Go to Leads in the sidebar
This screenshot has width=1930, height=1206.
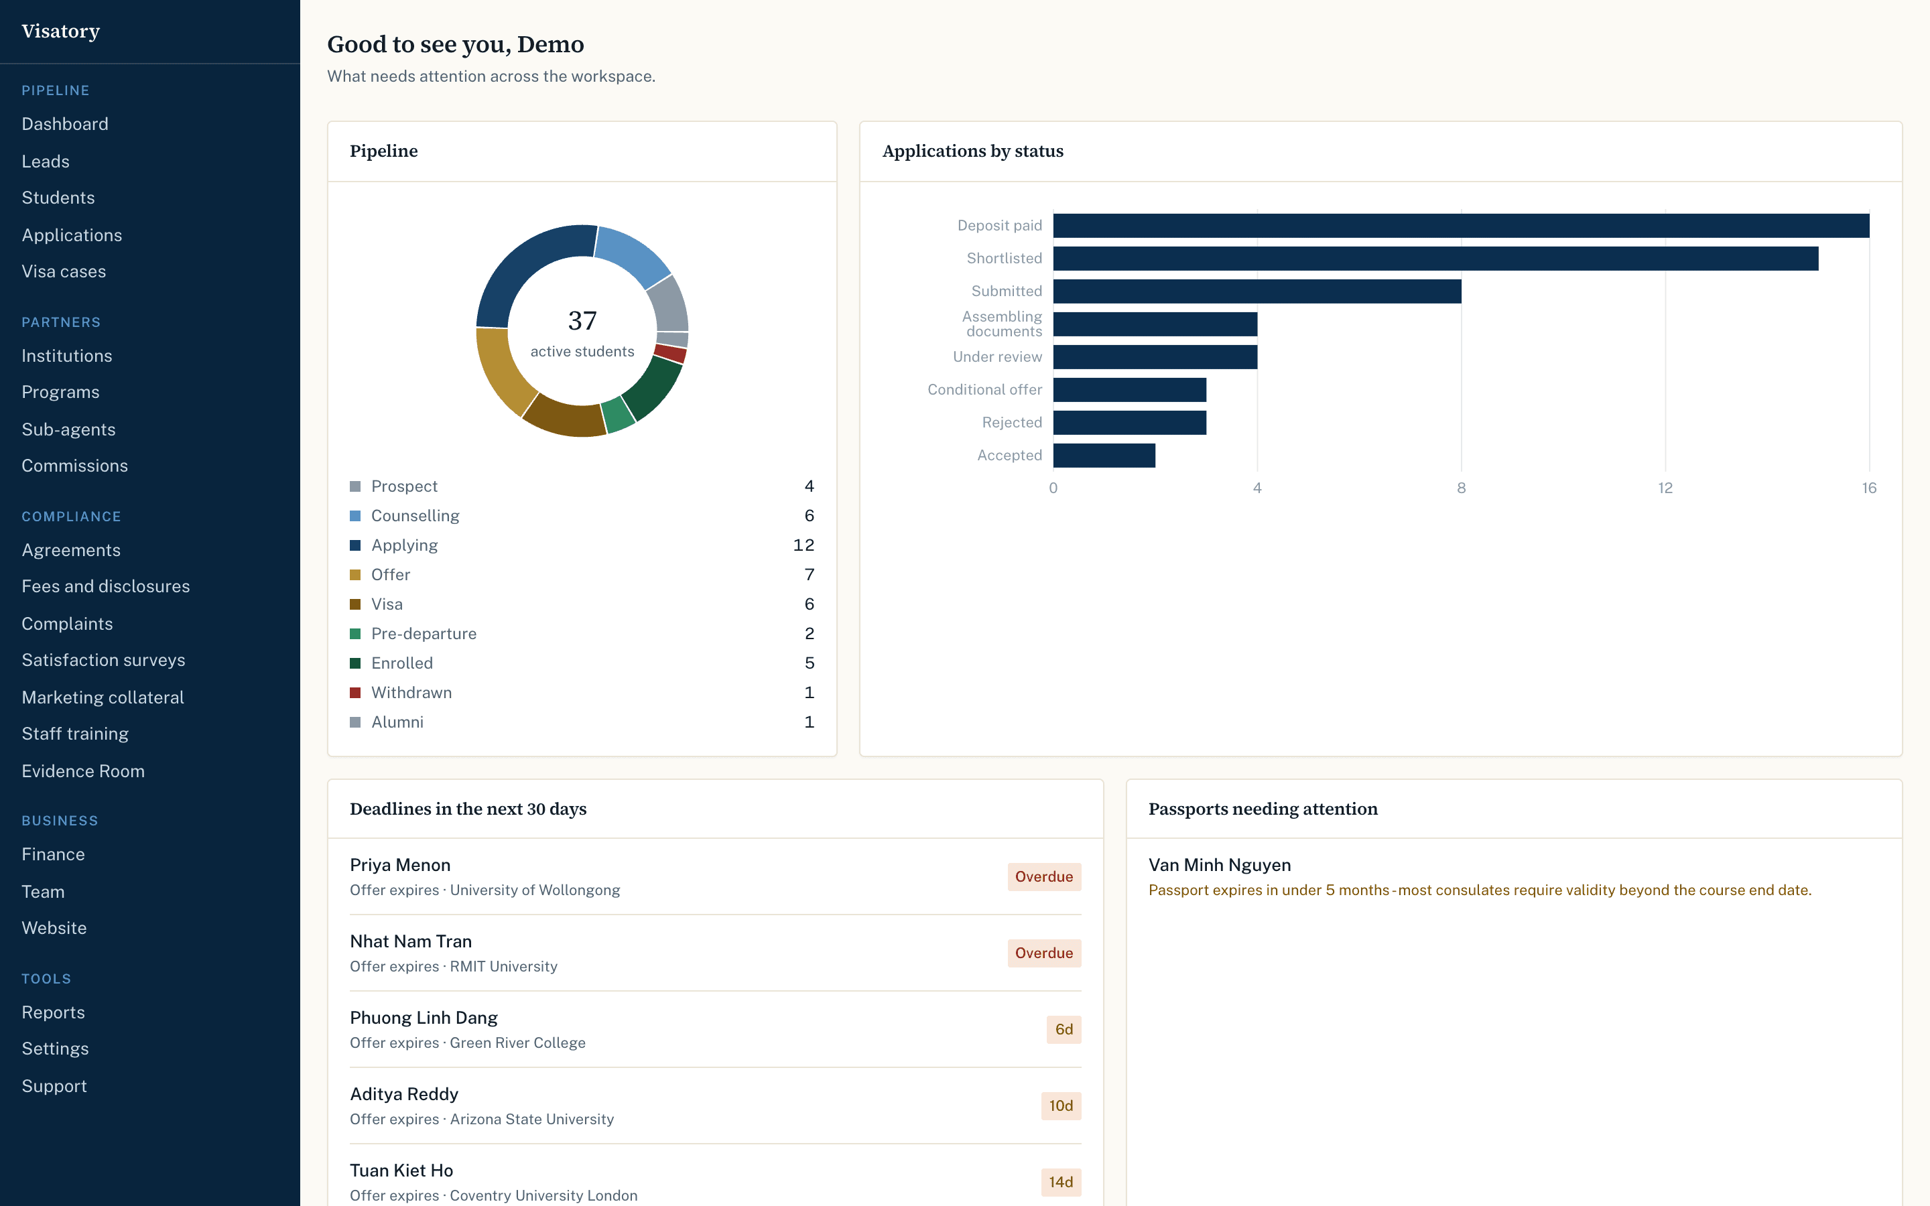click(46, 161)
